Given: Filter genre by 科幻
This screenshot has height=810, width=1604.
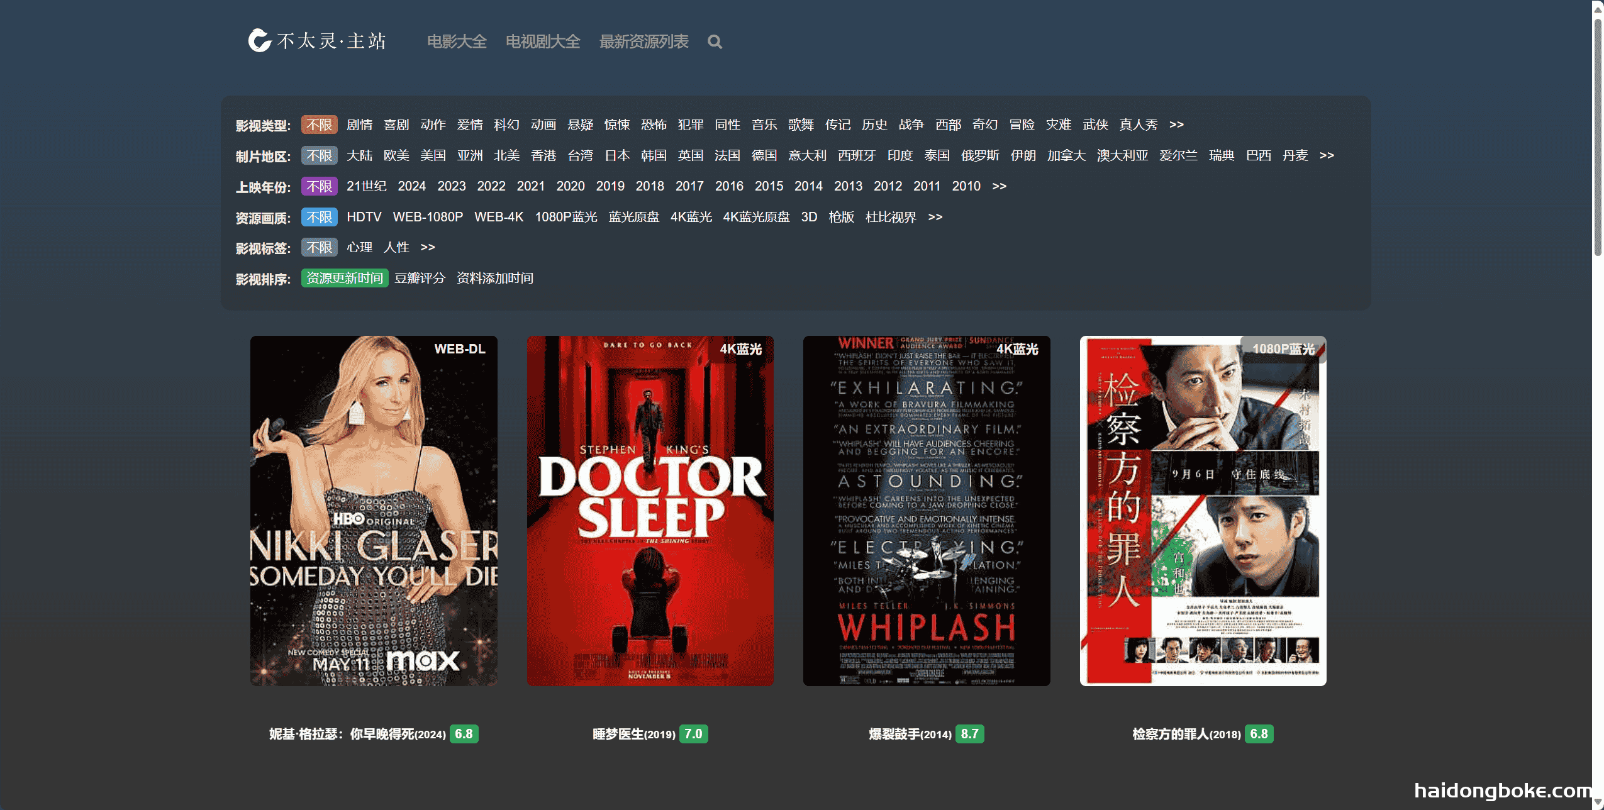Looking at the screenshot, I should (x=507, y=125).
